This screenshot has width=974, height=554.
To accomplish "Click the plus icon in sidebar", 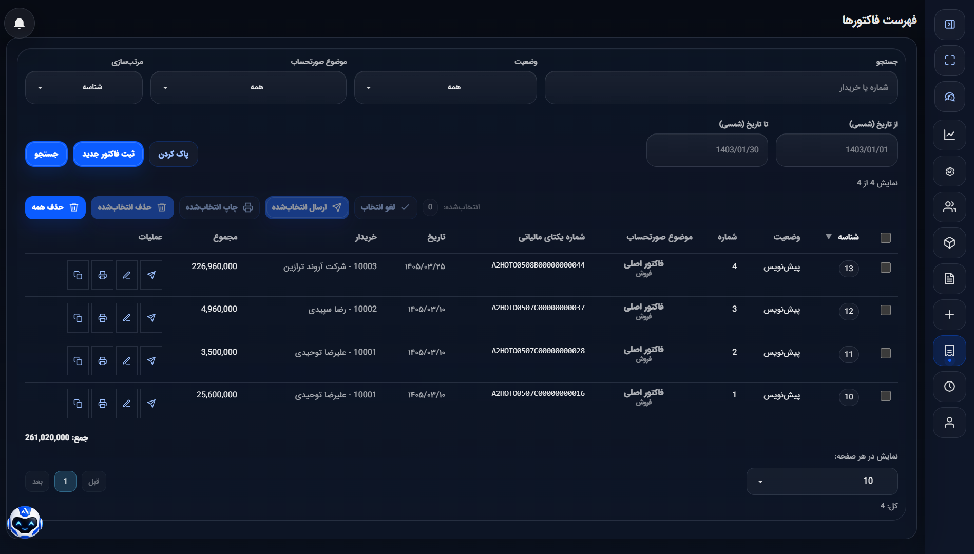I will pyautogui.click(x=949, y=314).
